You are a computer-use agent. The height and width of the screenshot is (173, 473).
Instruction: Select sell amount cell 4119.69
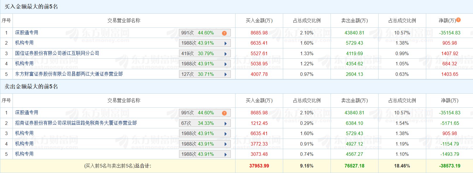tap(355, 53)
